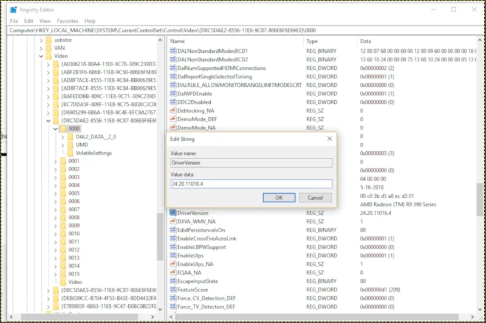Click the DalNumSupportedHDMIConnections DWORD icon
Viewport: 486px width, 323px height.
[173, 68]
